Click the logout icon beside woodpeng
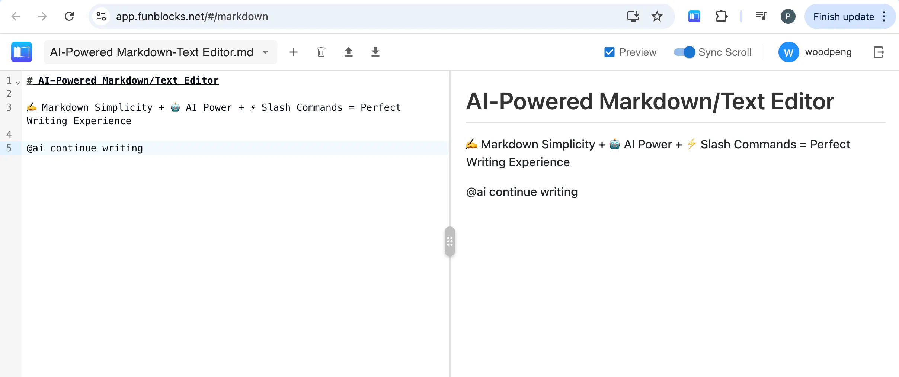Viewport: 899px width, 377px height. 879,52
